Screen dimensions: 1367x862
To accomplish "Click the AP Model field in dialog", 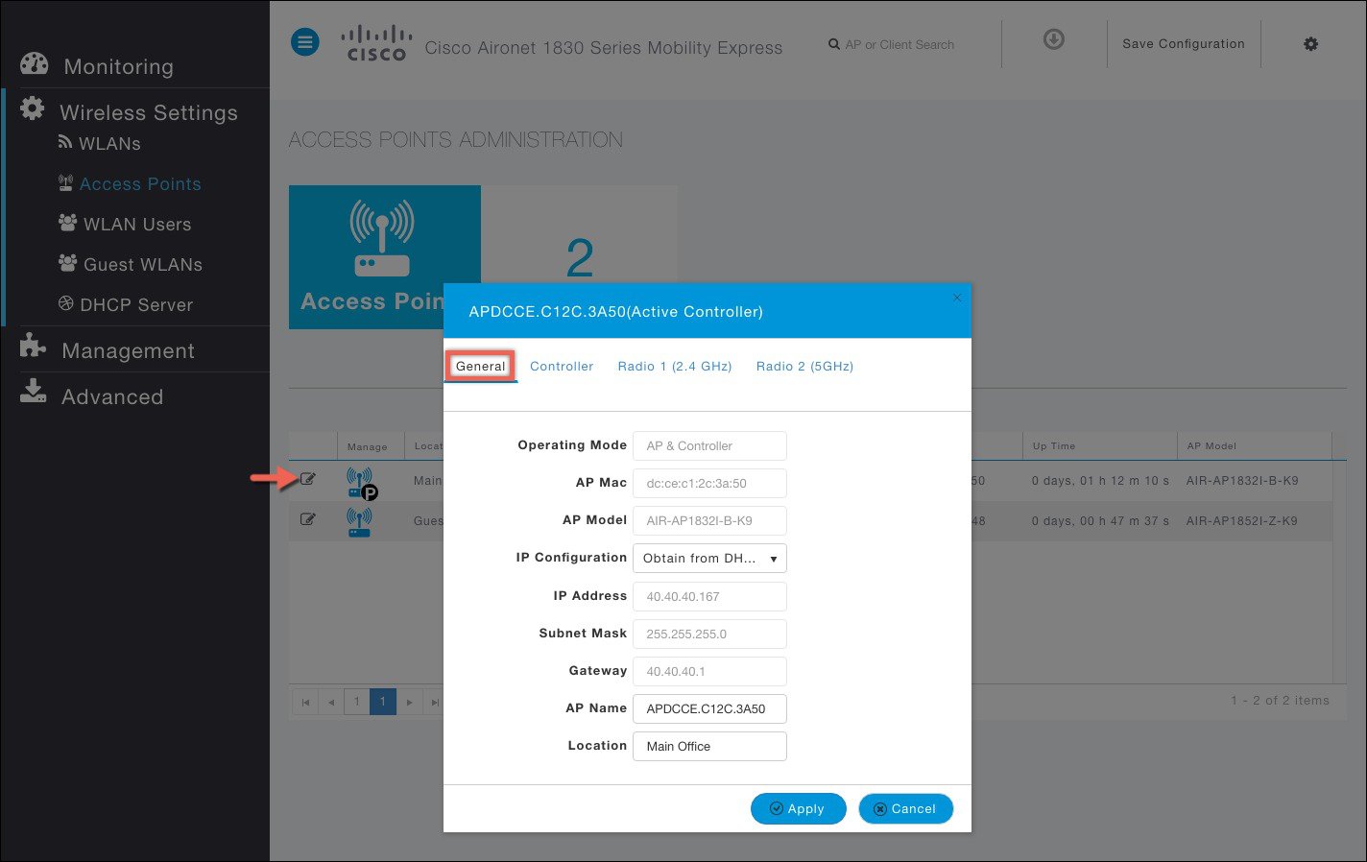I will (709, 520).
